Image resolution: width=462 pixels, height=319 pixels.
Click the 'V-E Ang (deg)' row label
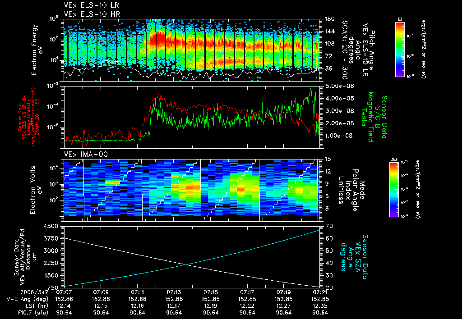28,299
